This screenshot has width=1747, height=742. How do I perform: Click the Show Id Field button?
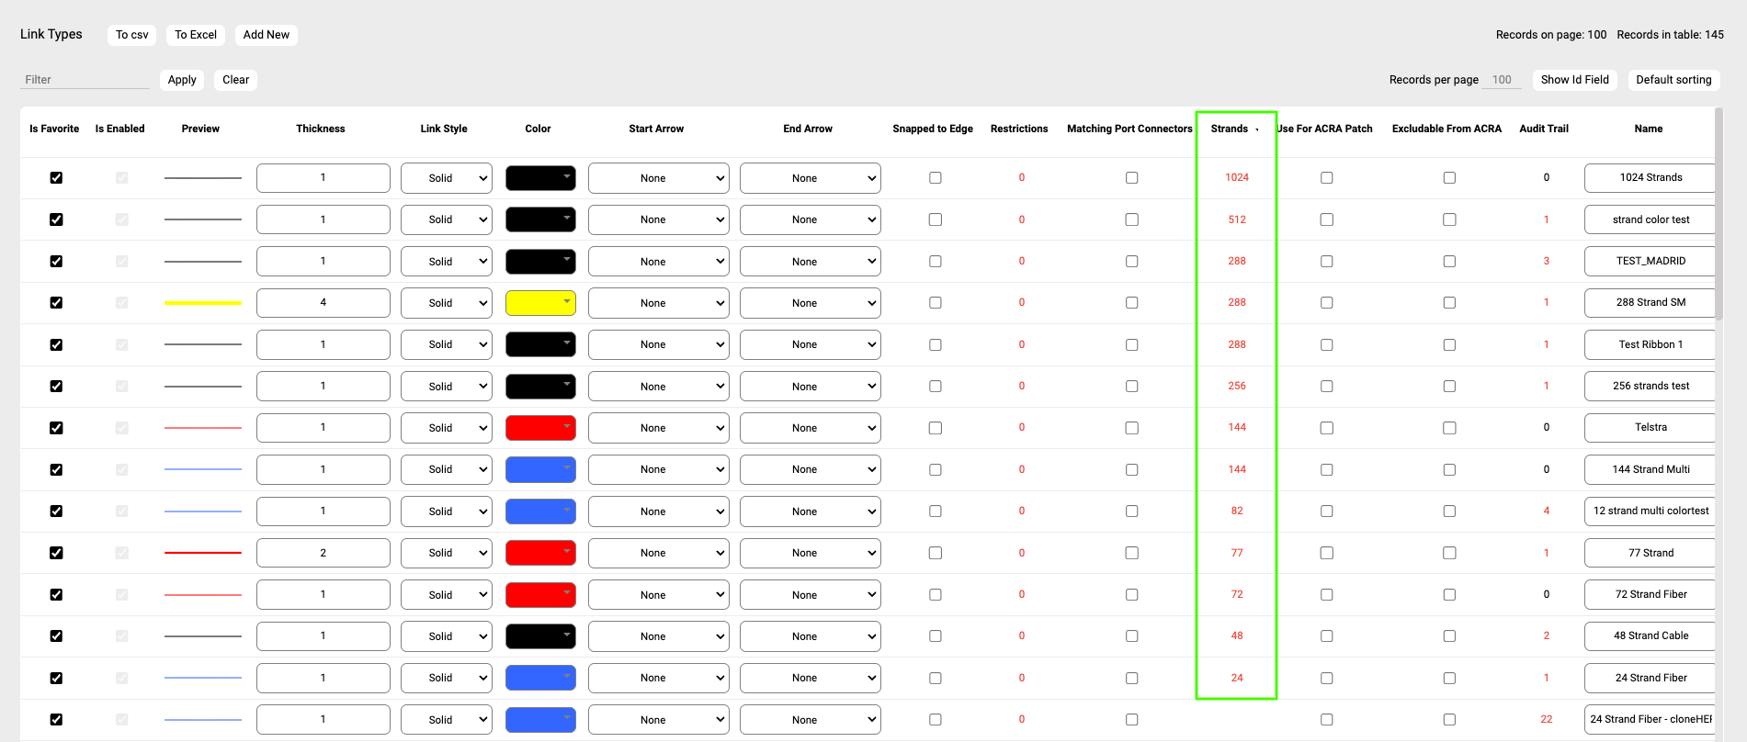click(x=1574, y=80)
